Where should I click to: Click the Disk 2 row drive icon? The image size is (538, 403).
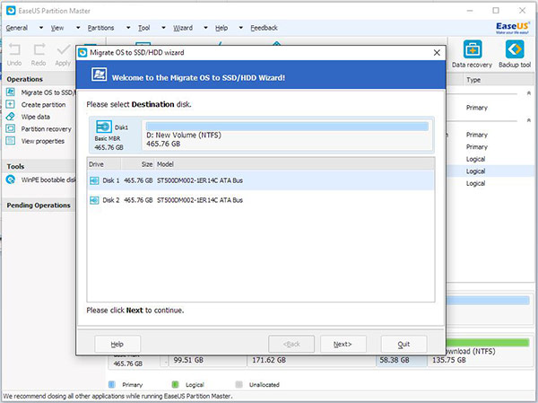pos(94,200)
